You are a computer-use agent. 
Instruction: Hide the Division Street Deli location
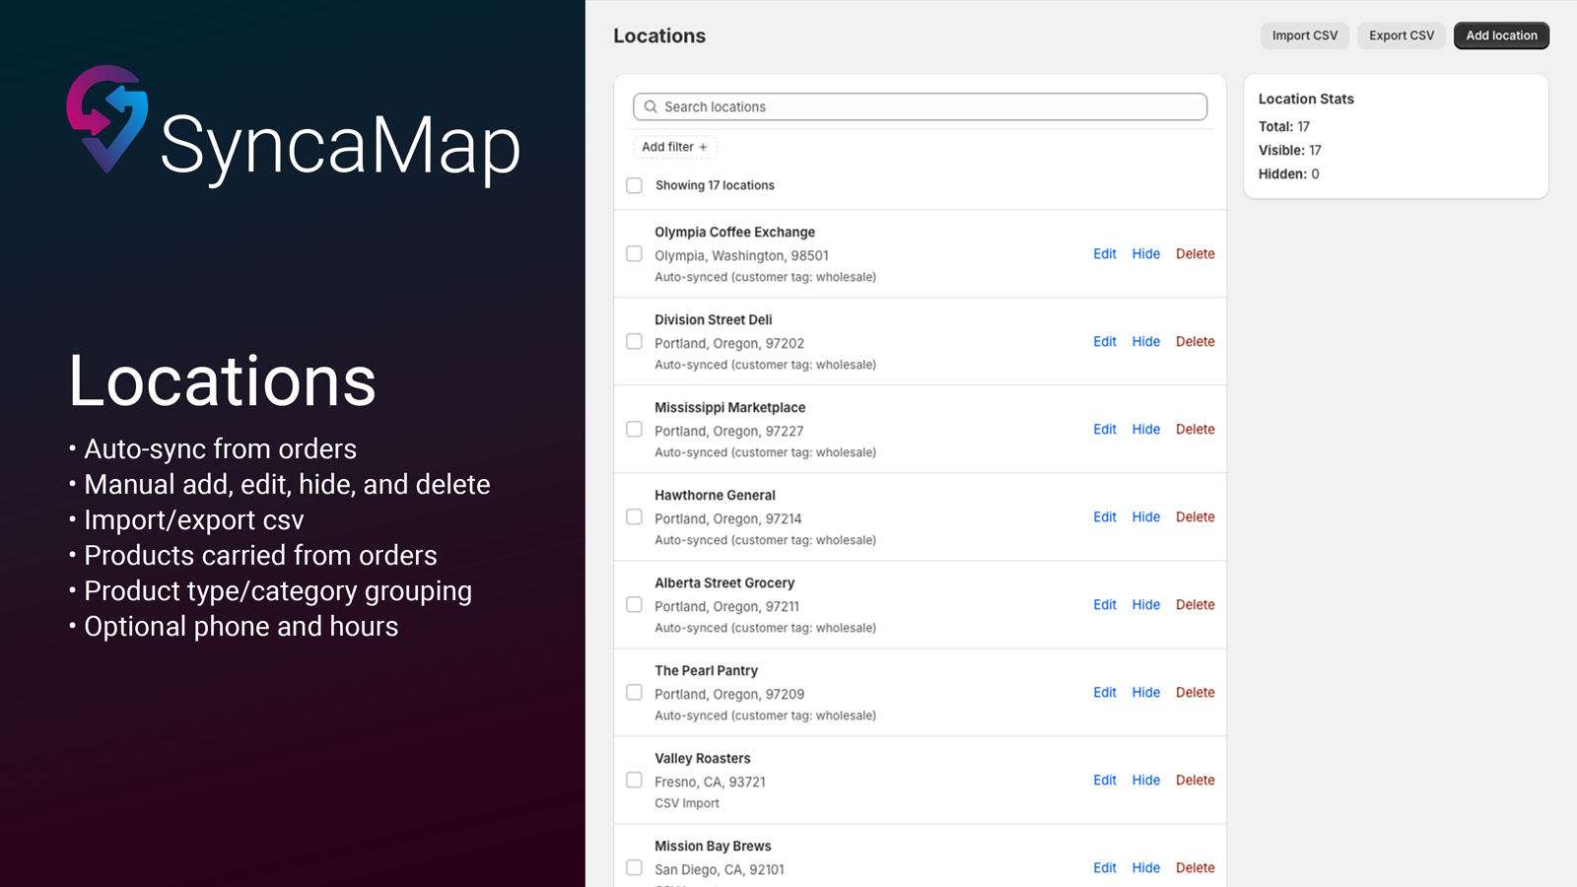point(1146,341)
